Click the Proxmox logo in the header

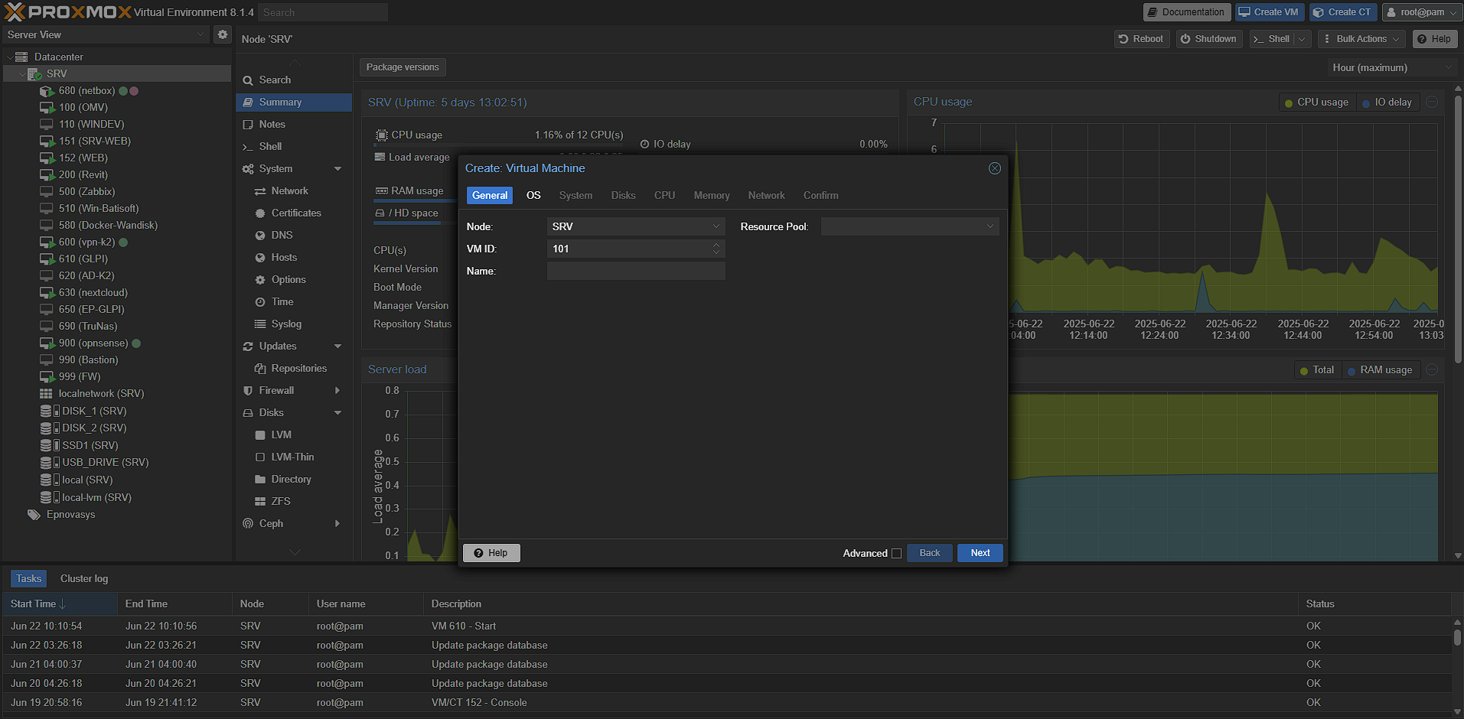click(x=67, y=11)
